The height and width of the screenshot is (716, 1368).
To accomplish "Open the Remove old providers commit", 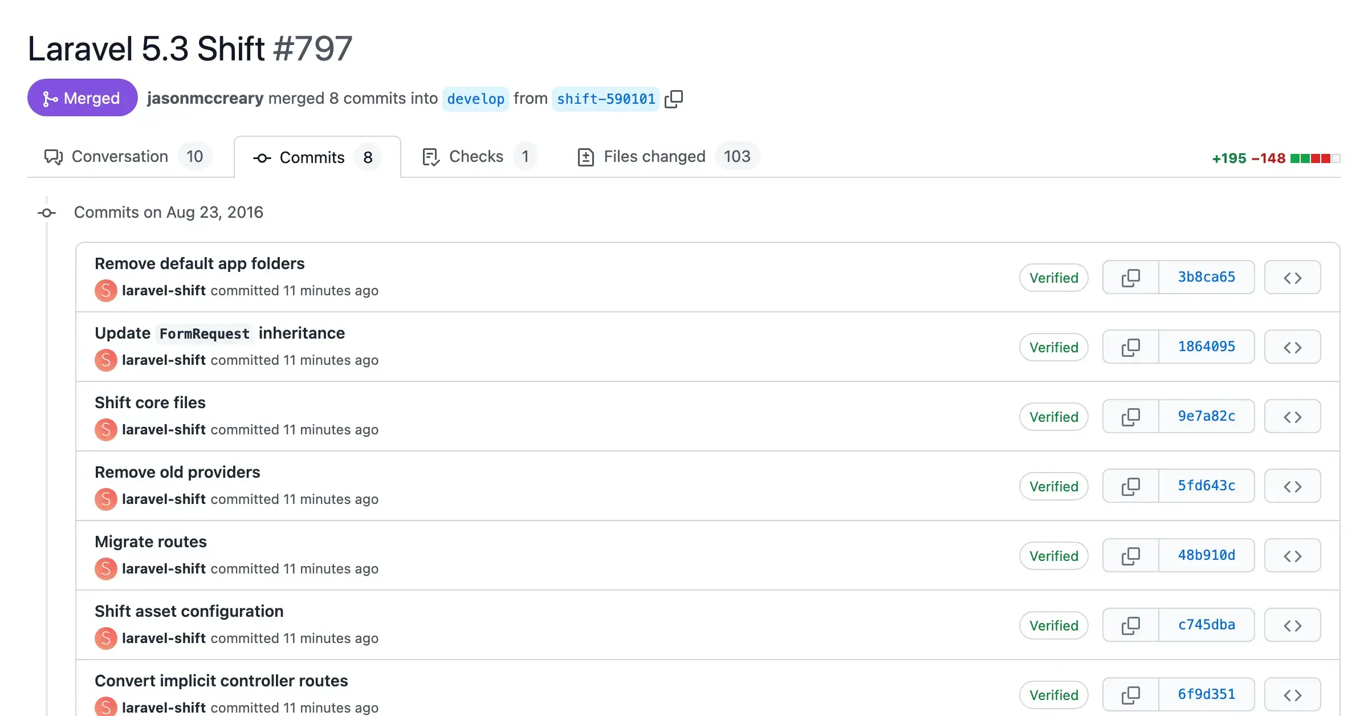I will [177, 472].
